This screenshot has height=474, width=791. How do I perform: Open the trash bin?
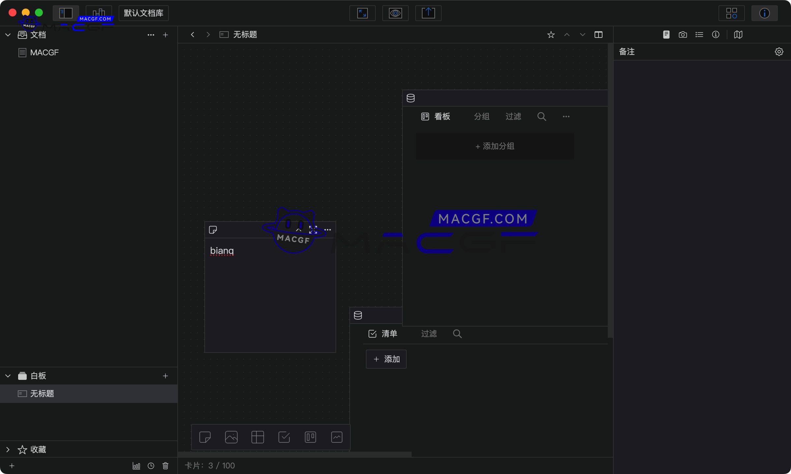click(x=165, y=466)
